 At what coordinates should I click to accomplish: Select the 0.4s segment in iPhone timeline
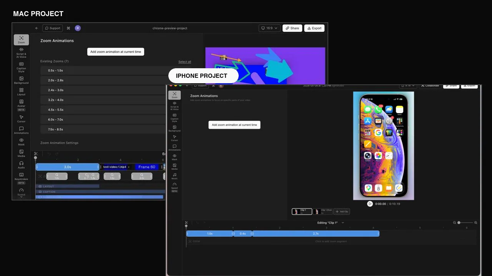243,233
